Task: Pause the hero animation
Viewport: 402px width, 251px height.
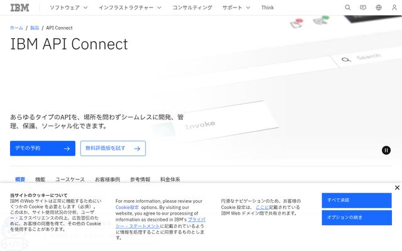Action: [x=386, y=150]
